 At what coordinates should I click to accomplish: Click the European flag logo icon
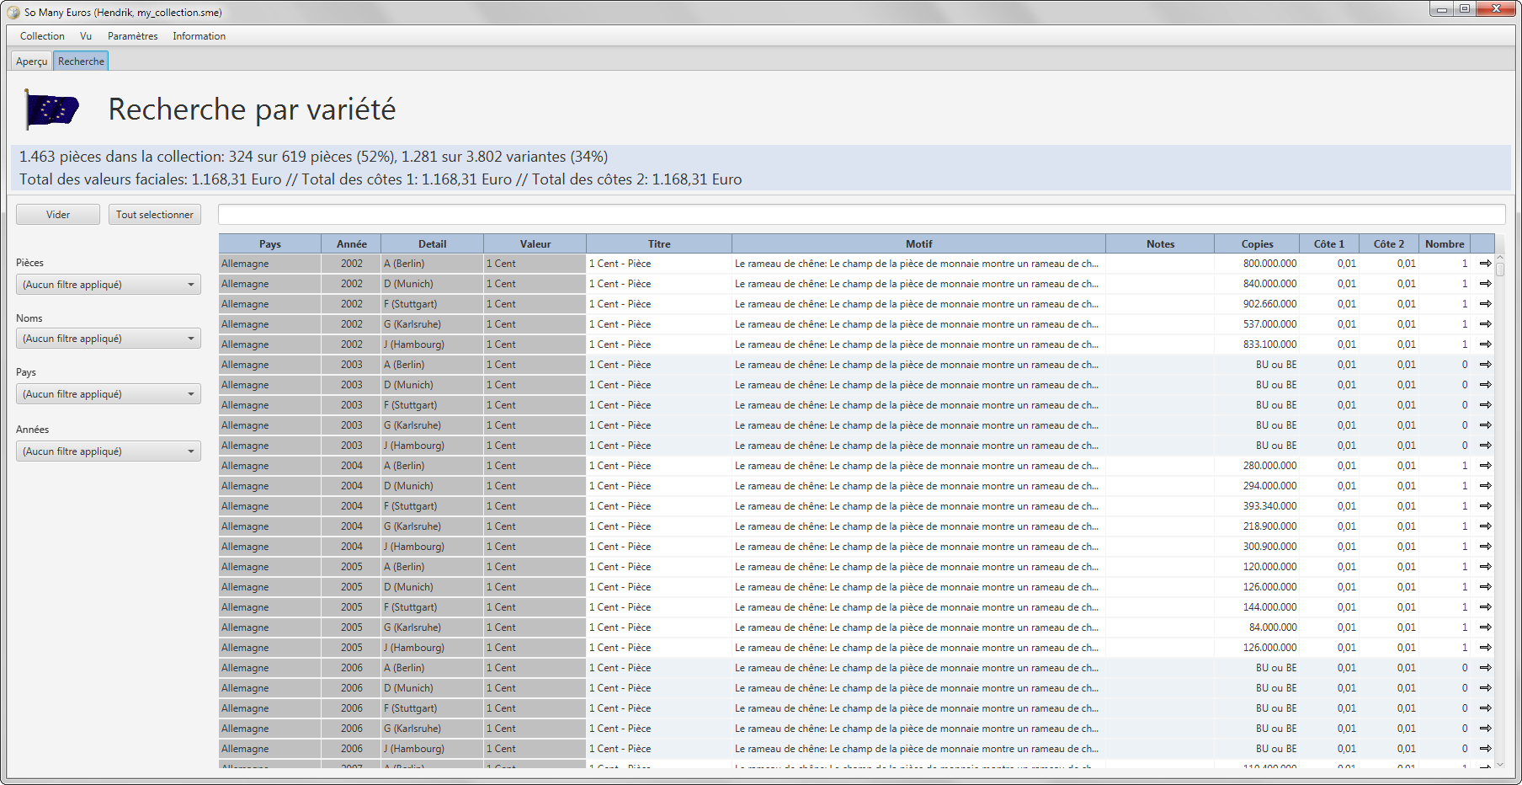pos(51,109)
